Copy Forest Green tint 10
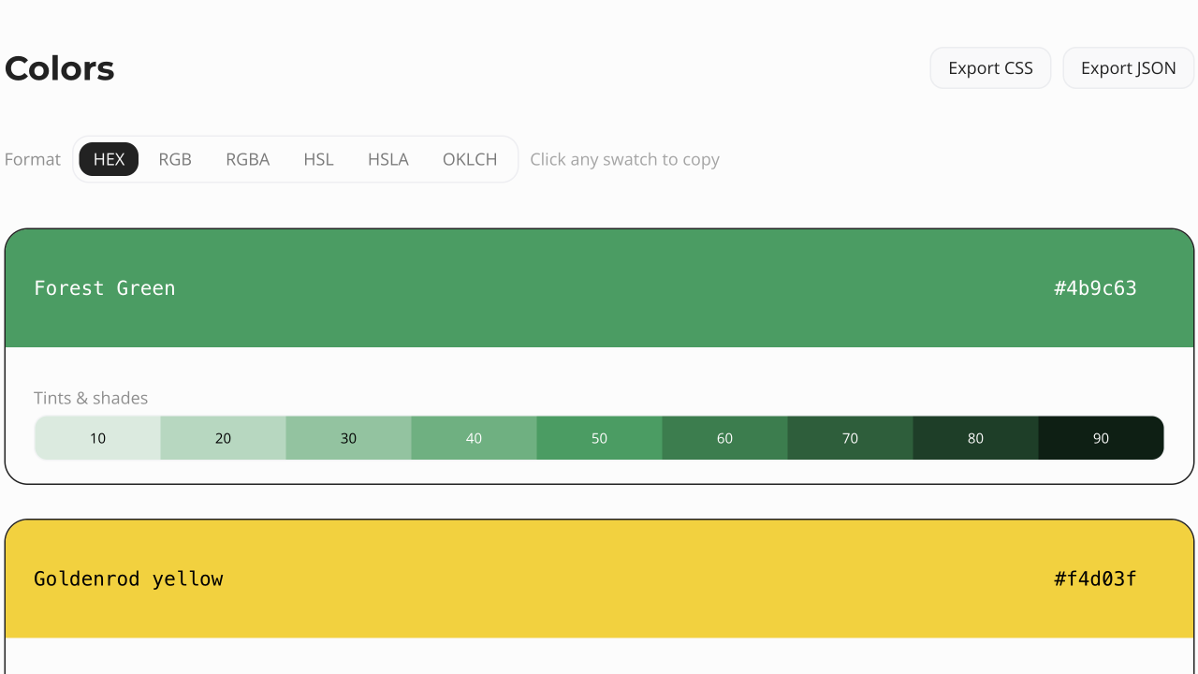The height and width of the screenshot is (674, 1198). [x=98, y=438]
